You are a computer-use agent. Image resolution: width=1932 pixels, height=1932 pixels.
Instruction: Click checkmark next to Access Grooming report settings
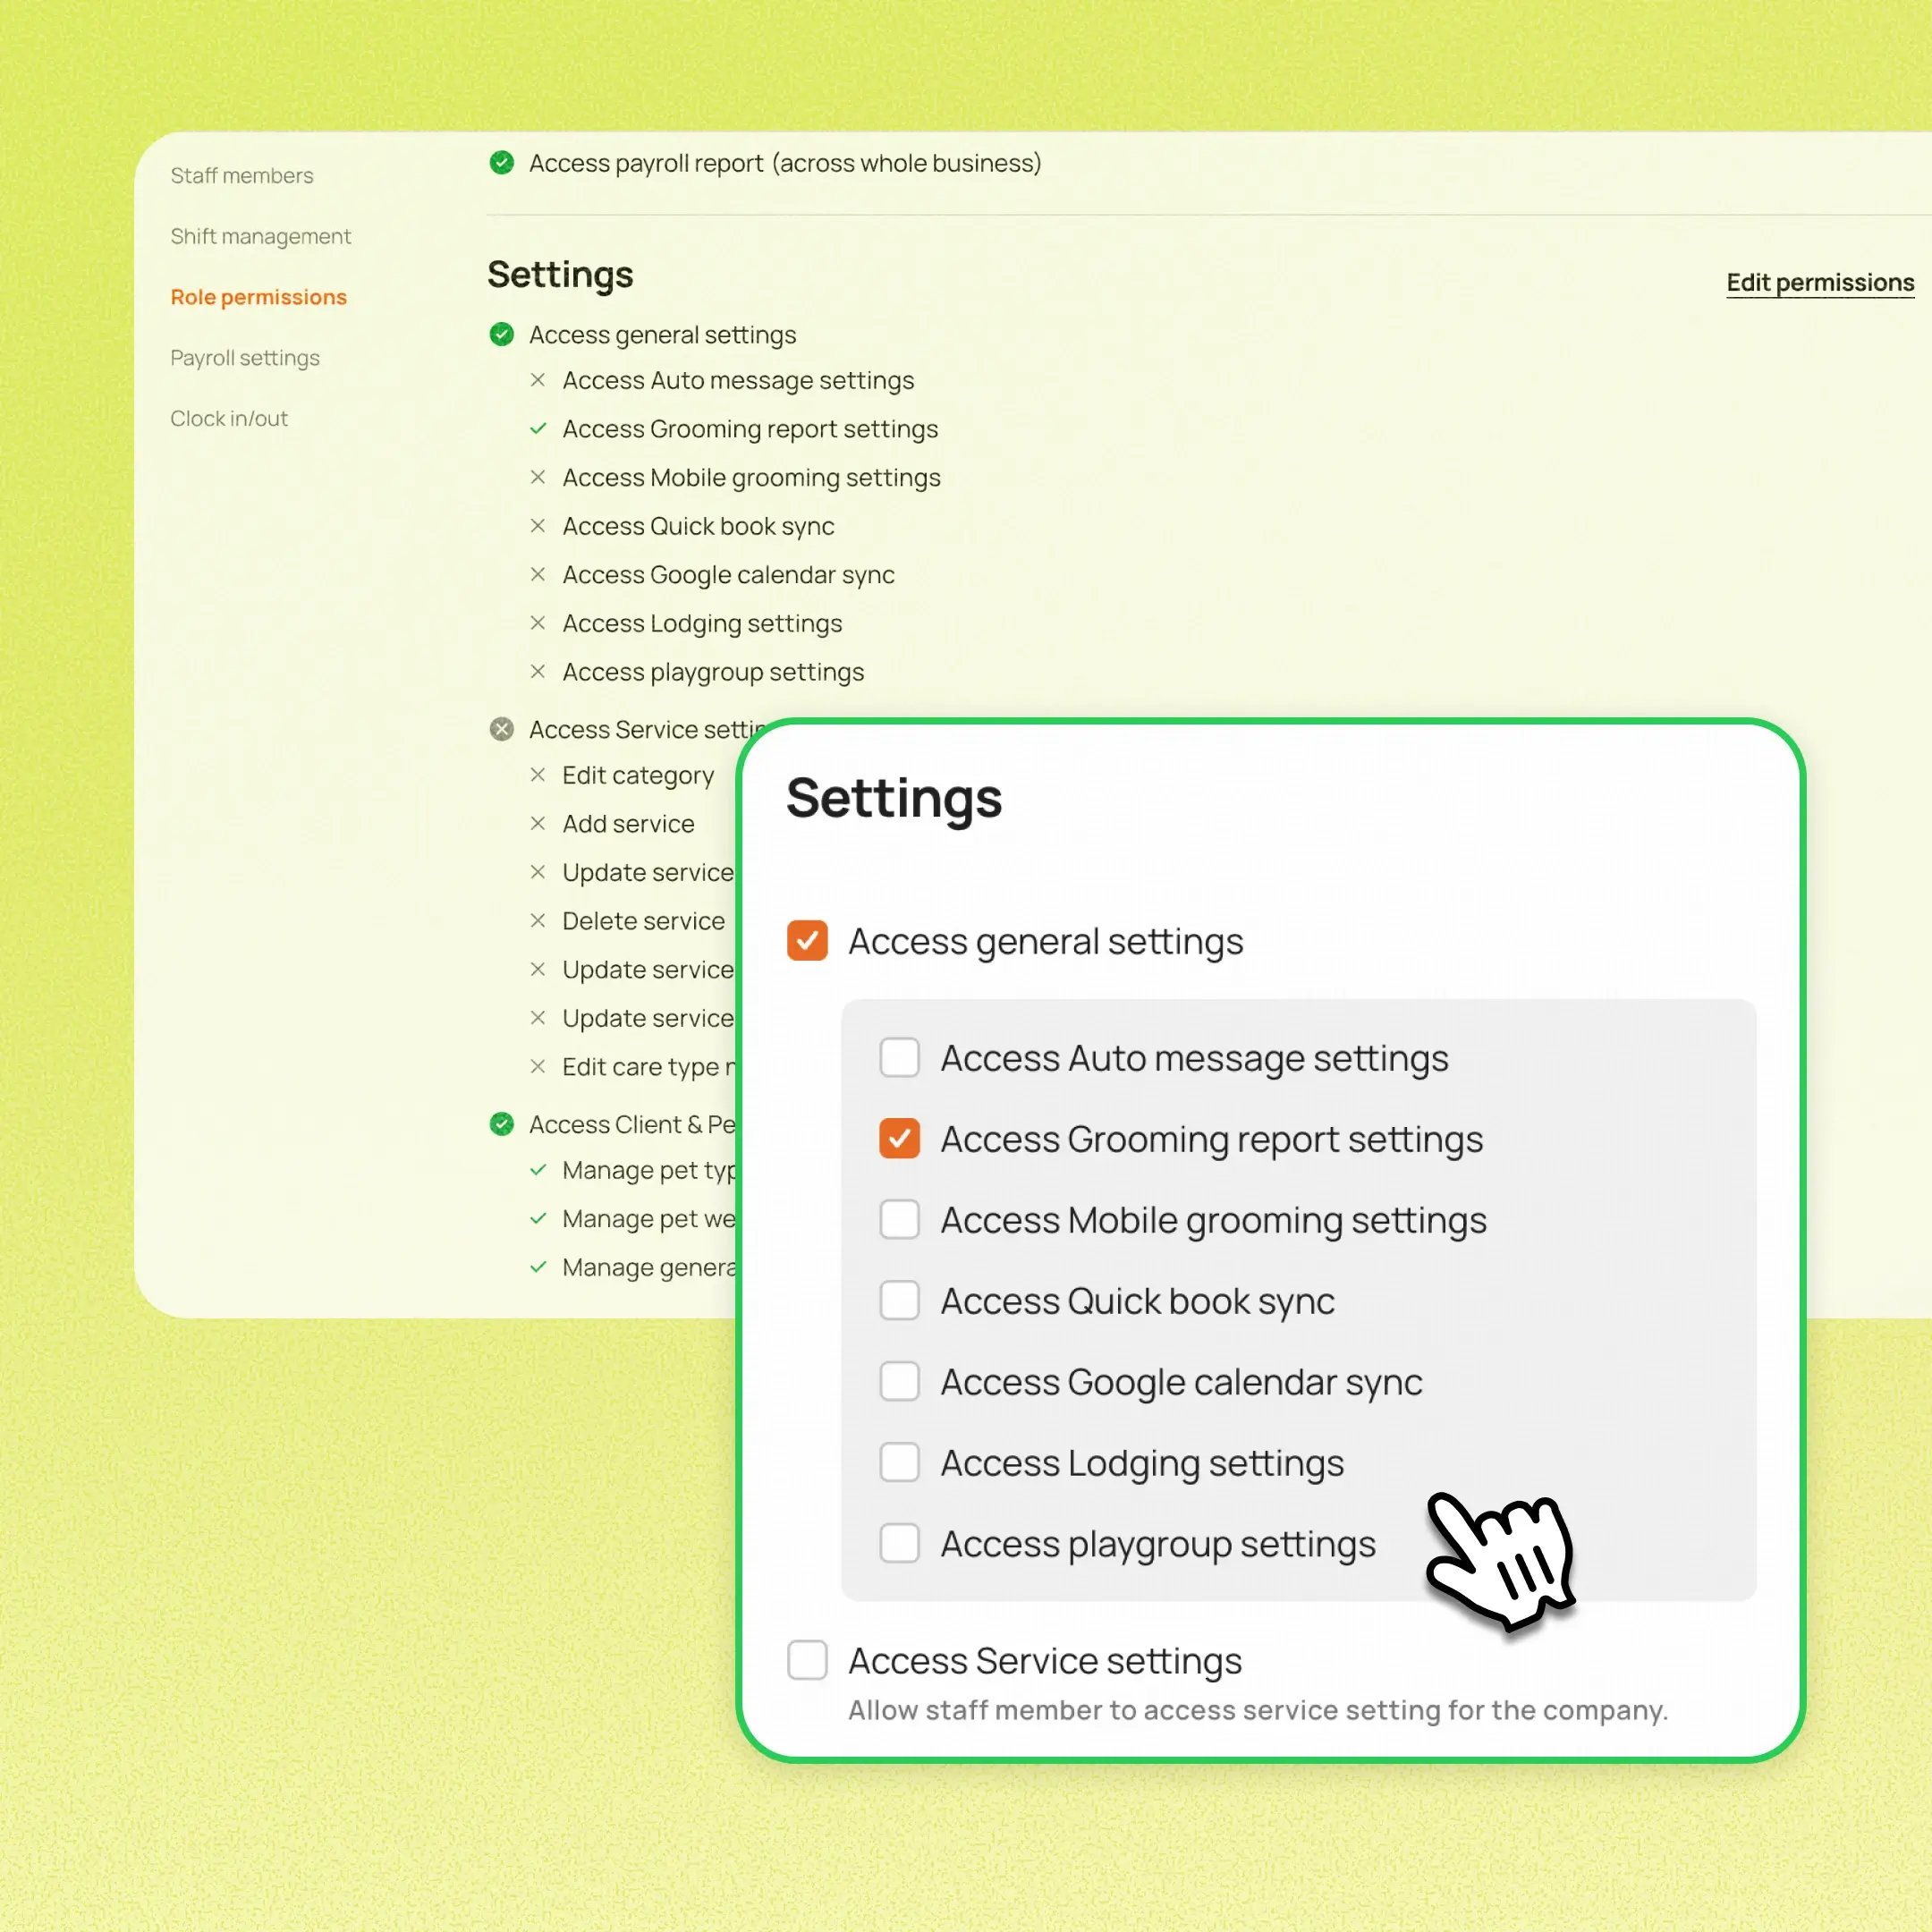538,428
